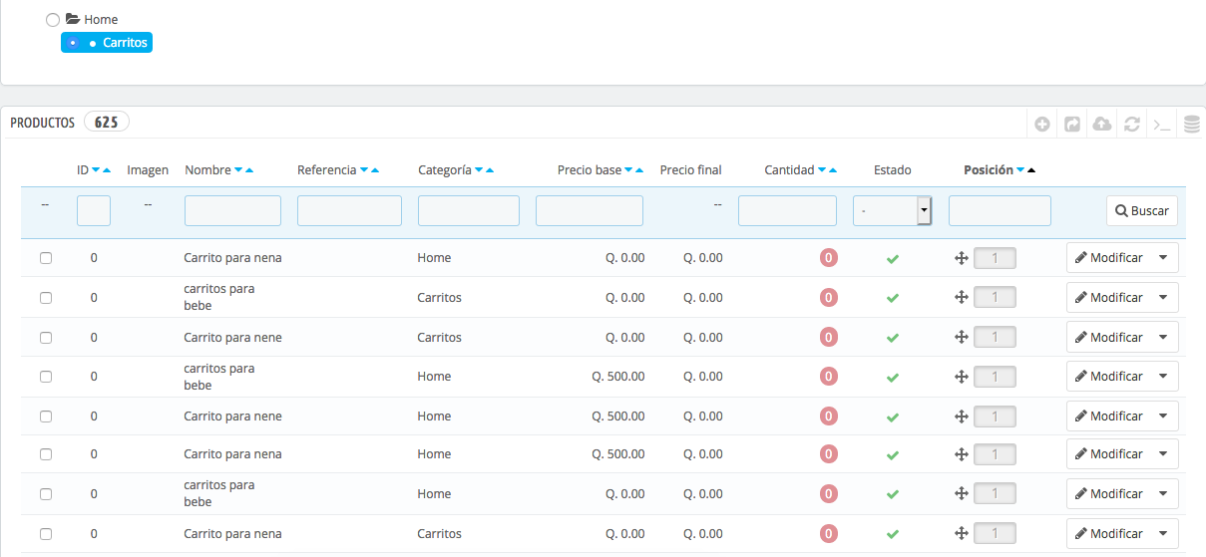Click move handle of first product row

(962, 258)
